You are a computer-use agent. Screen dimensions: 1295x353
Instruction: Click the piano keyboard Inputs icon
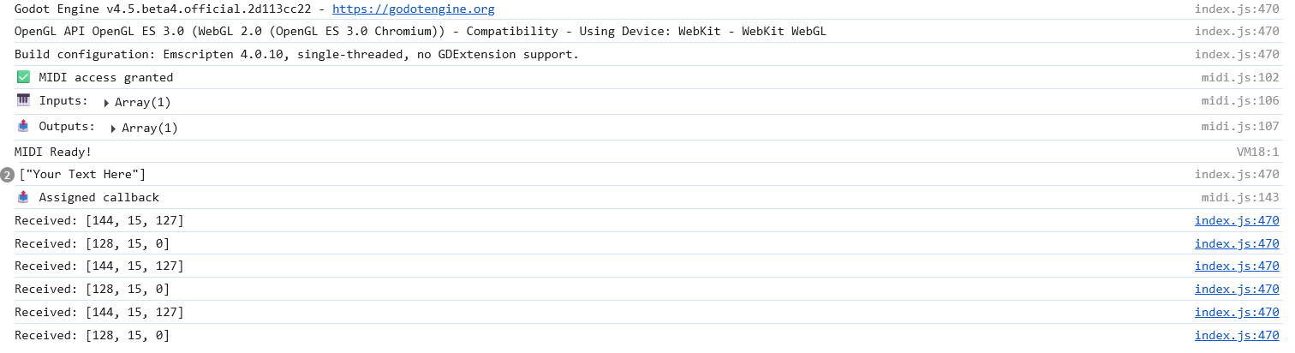(x=23, y=100)
